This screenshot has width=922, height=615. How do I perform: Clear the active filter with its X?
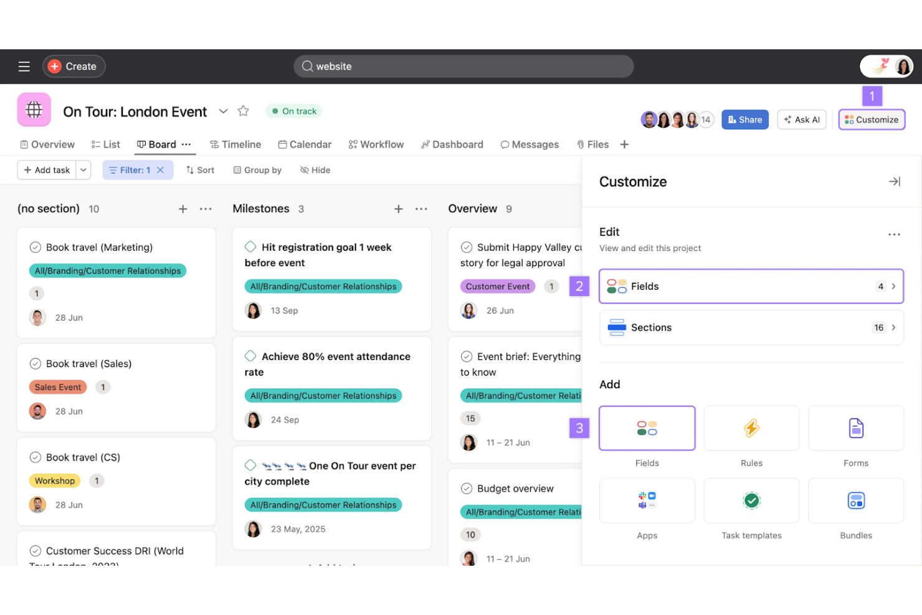[160, 169]
